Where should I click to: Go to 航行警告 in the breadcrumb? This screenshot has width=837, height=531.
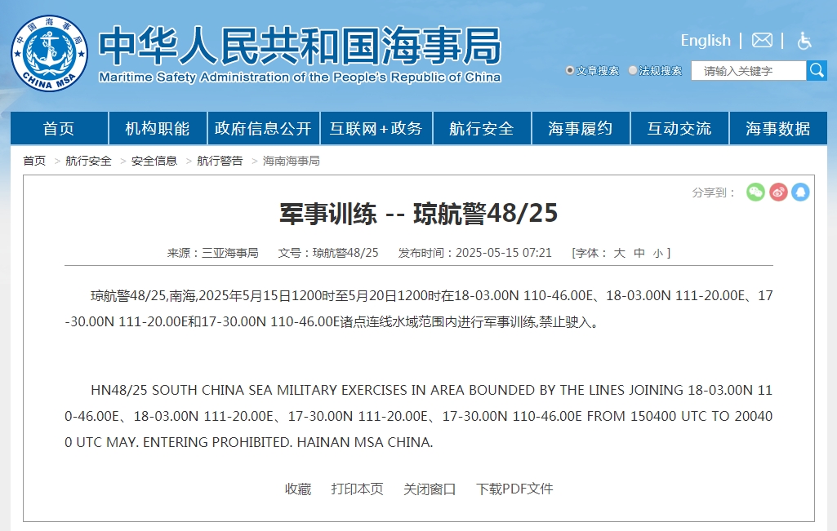(x=220, y=161)
